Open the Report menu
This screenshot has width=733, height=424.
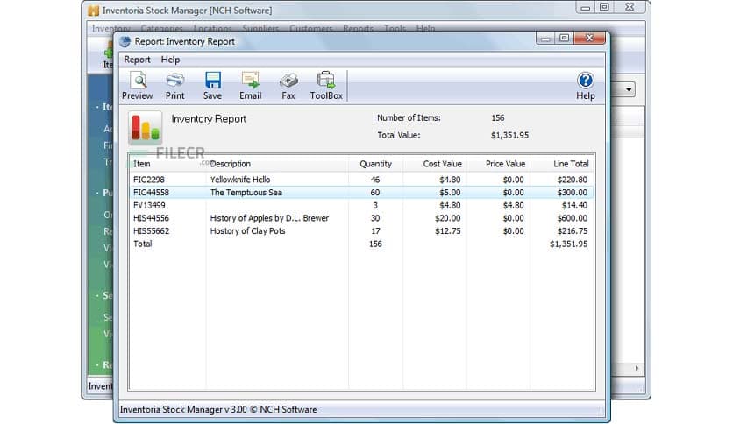(x=137, y=60)
